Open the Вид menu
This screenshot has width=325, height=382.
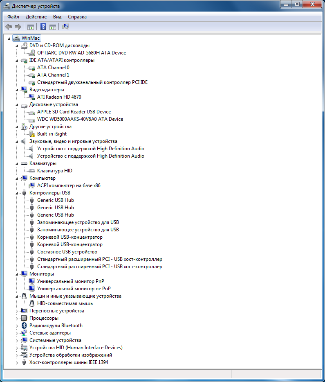(57, 17)
